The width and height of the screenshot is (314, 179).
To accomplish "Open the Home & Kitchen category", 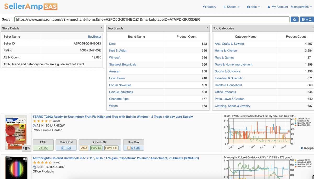I will pyautogui.click(x=226, y=50).
